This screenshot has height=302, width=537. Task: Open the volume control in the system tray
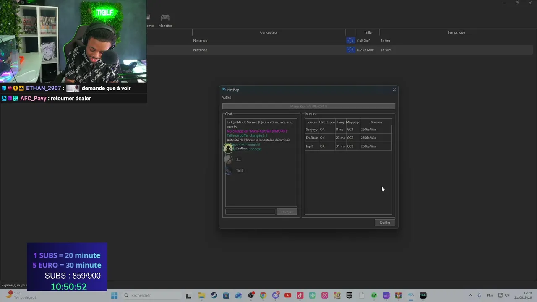pyautogui.click(x=507, y=295)
